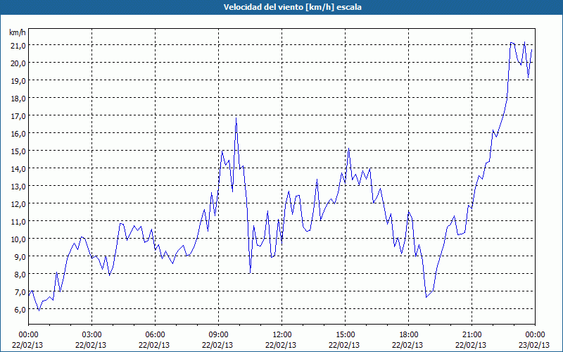Click the 14,0 y-axis label
The image size is (563, 352).
click(19, 168)
